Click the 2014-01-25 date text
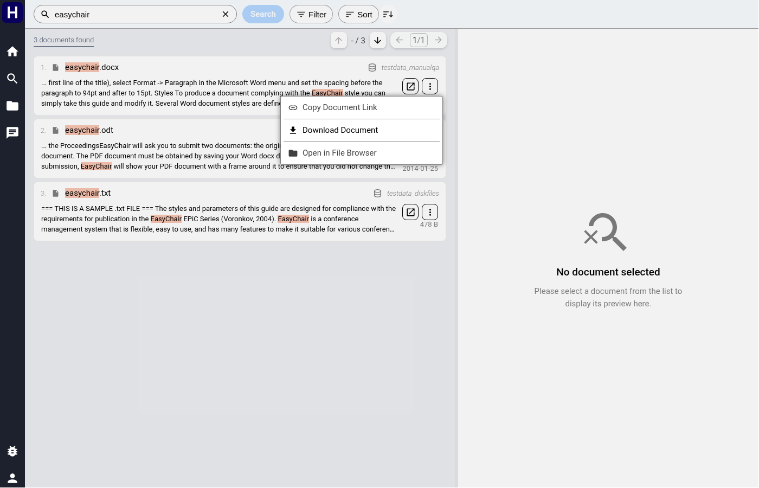Screen dimensions: 759x488 pos(420,169)
